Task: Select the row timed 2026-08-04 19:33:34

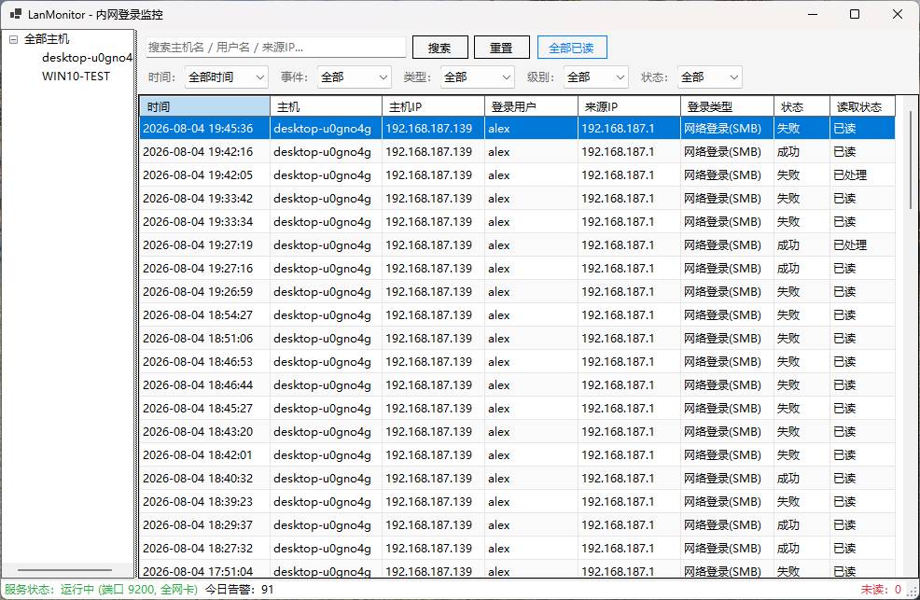Action: click(x=518, y=222)
